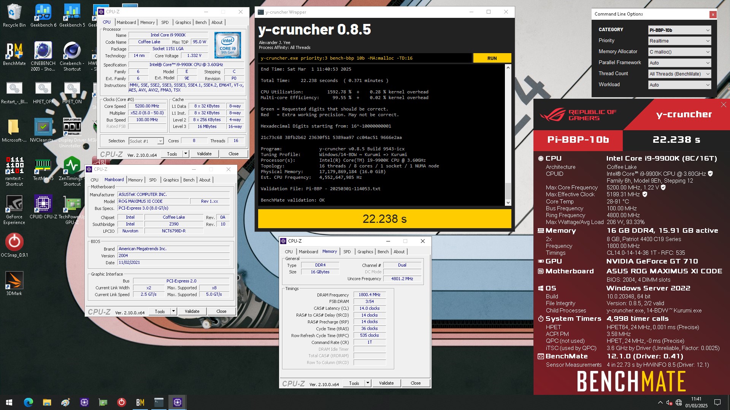This screenshot has height=410, width=730.
Task: Click the yellow 22.238 s result bar
Action: pyautogui.click(x=384, y=219)
